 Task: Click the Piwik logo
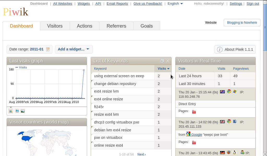click(x=15, y=12)
